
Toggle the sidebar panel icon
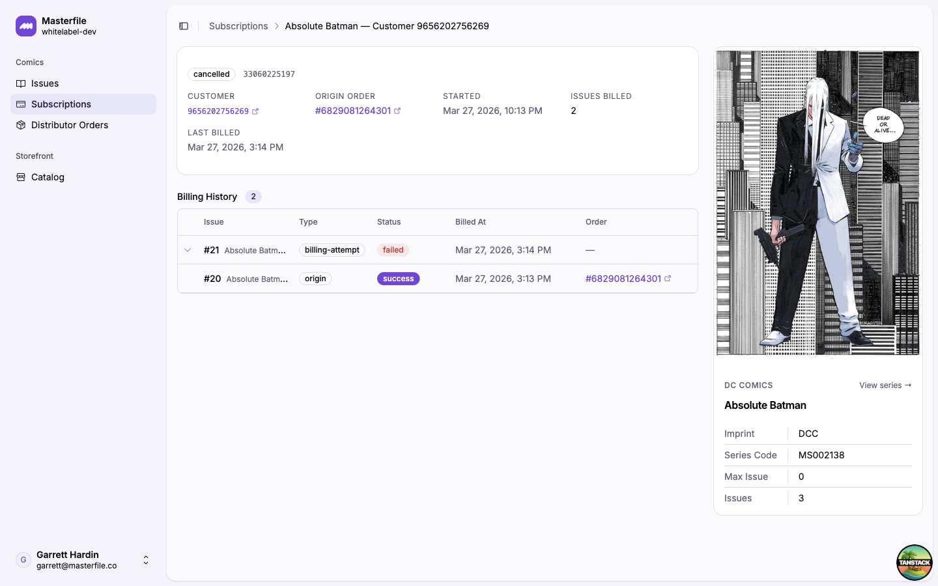coord(184,26)
